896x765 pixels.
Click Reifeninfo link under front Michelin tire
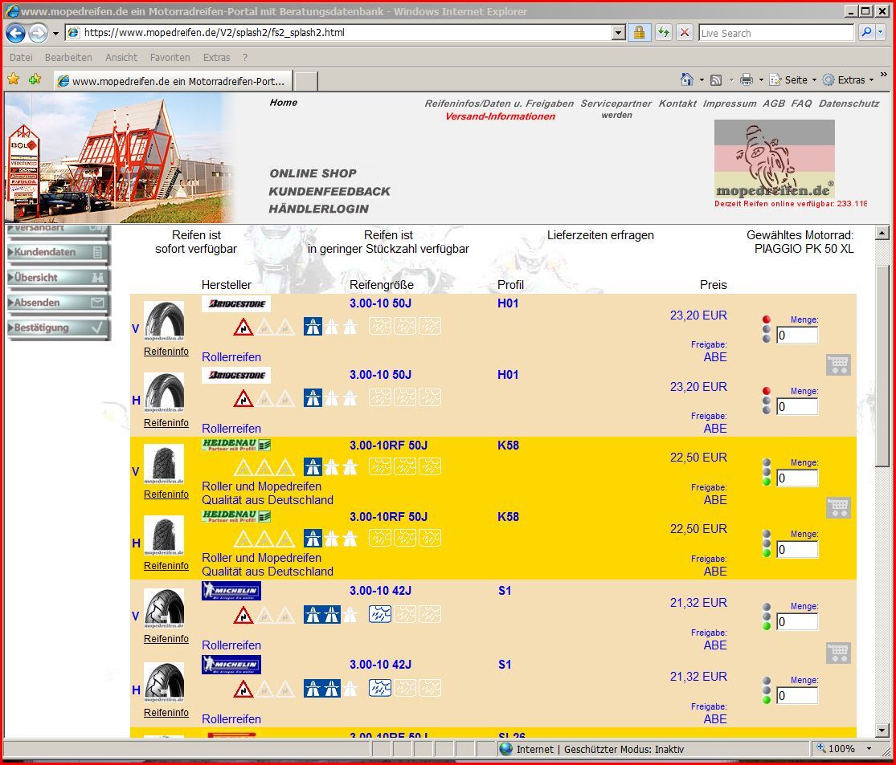(x=166, y=639)
